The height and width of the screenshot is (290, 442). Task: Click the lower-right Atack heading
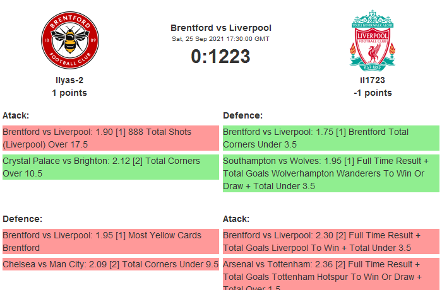237,219
